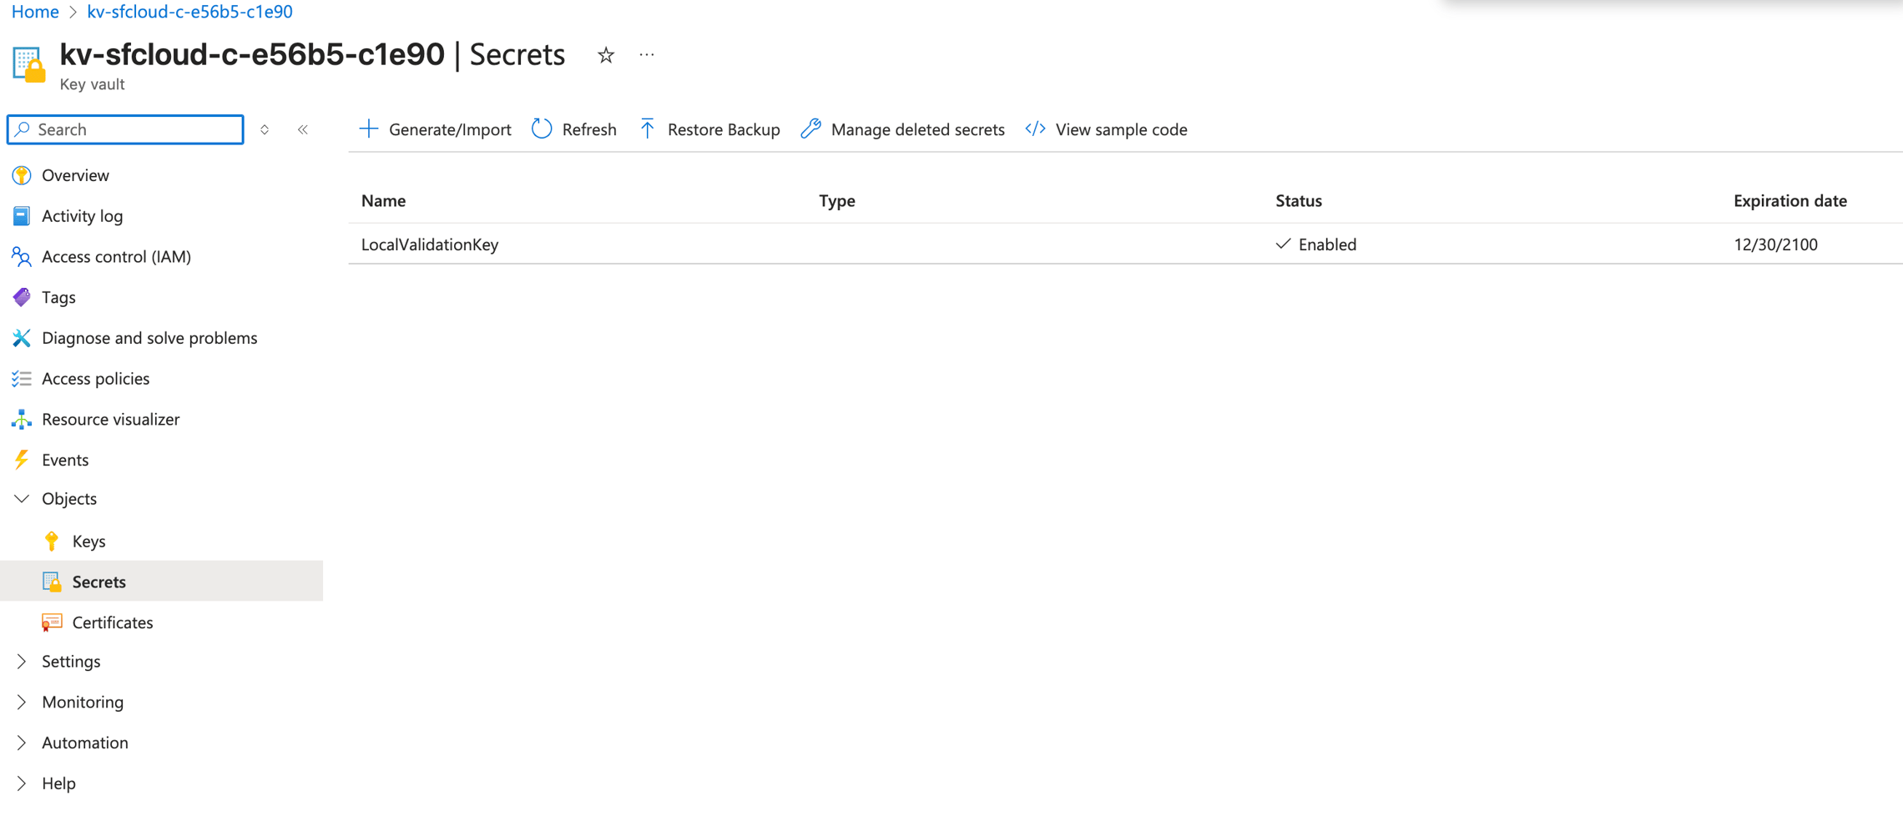The image size is (1903, 826).
Task: Click the Resource visualizer icon
Action: [x=22, y=420]
